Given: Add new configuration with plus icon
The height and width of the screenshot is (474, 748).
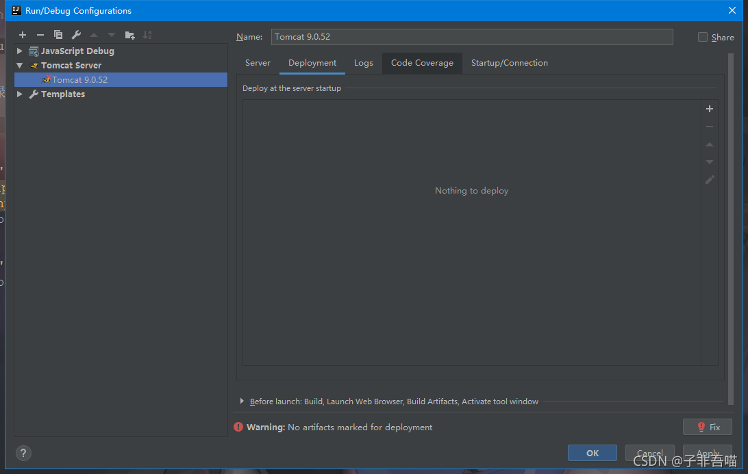Looking at the screenshot, I should tap(23, 35).
